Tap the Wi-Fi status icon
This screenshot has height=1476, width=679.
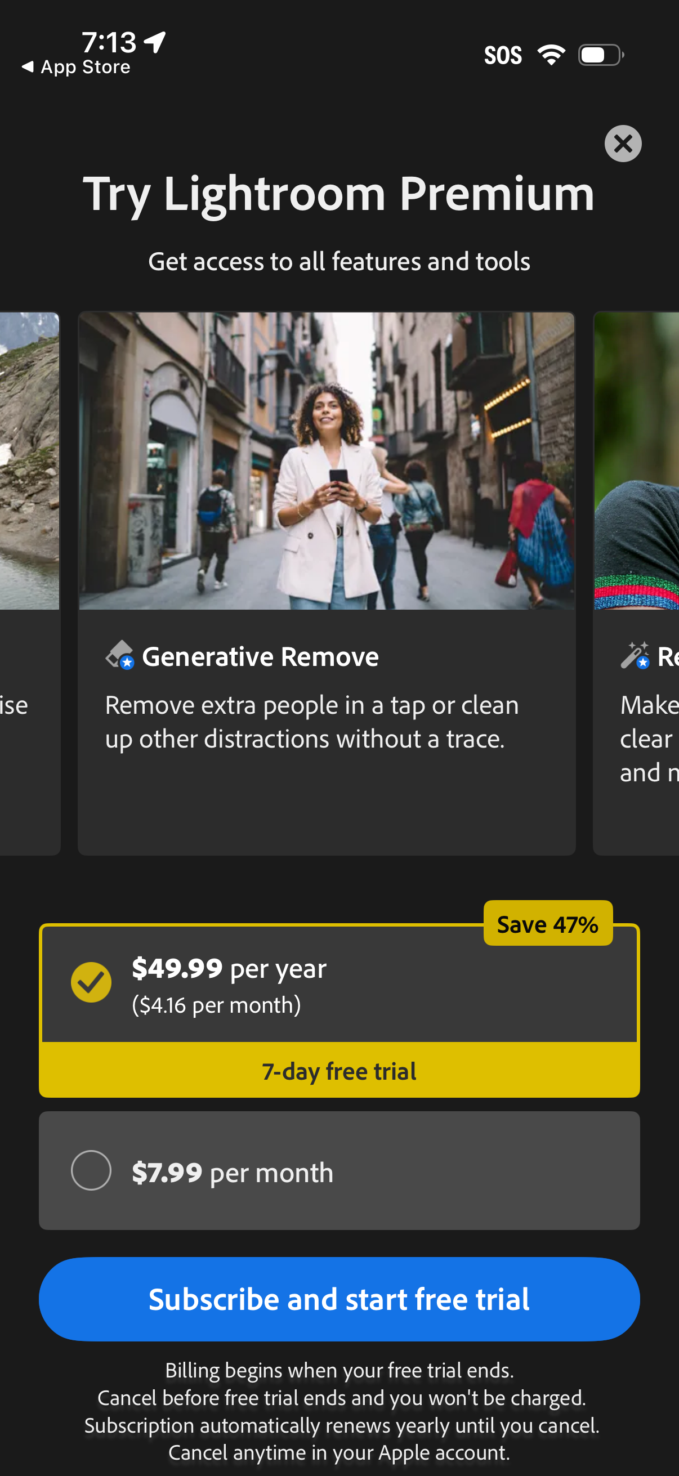point(551,55)
